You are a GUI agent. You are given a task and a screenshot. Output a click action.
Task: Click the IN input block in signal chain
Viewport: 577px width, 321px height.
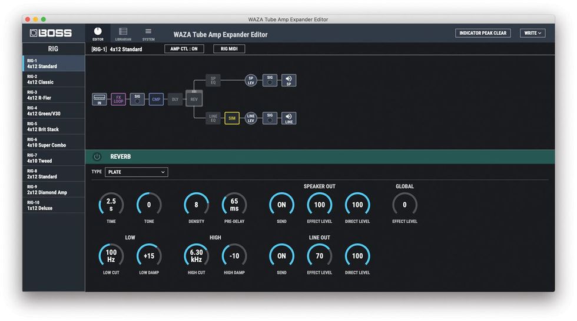point(100,99)
